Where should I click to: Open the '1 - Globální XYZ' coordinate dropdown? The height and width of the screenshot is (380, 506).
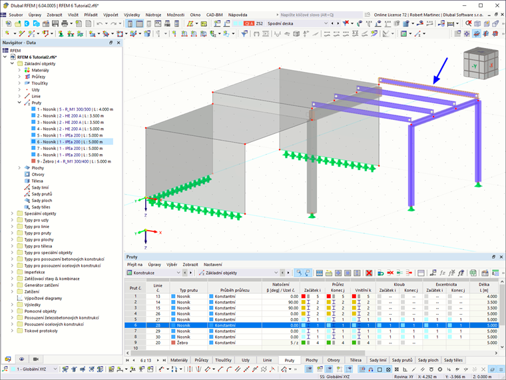click(x=34, y=369)
